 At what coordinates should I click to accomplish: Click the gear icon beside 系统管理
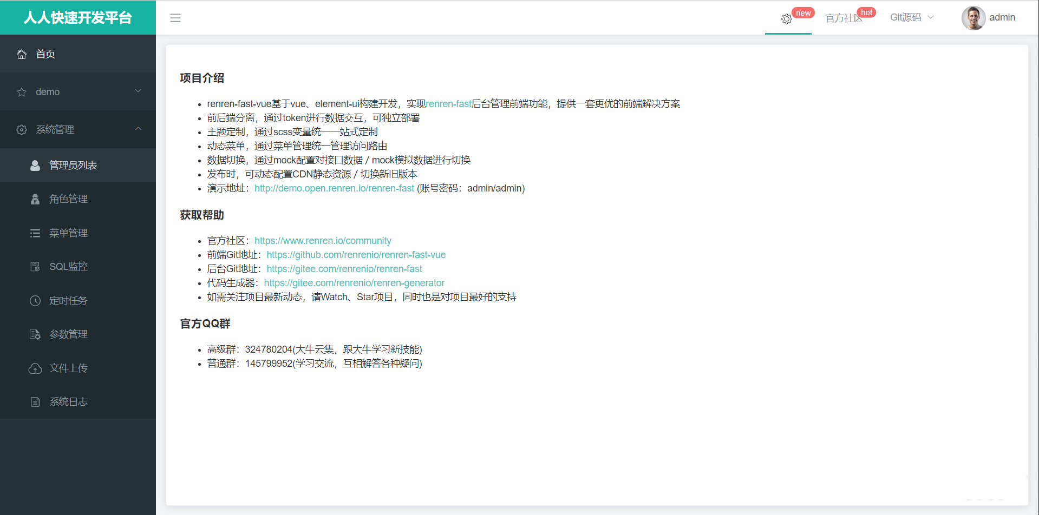[22, 130]
